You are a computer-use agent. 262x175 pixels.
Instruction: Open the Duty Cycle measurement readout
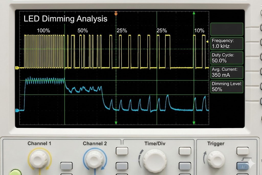227,58
